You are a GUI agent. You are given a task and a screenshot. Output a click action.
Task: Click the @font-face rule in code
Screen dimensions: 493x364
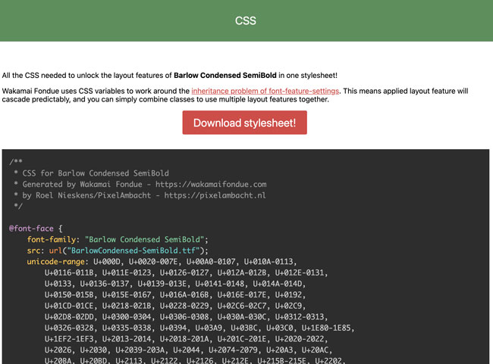31,229
